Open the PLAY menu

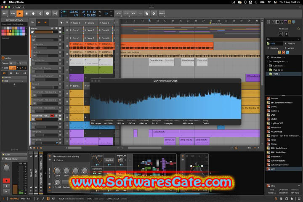[x=13, y=13]
